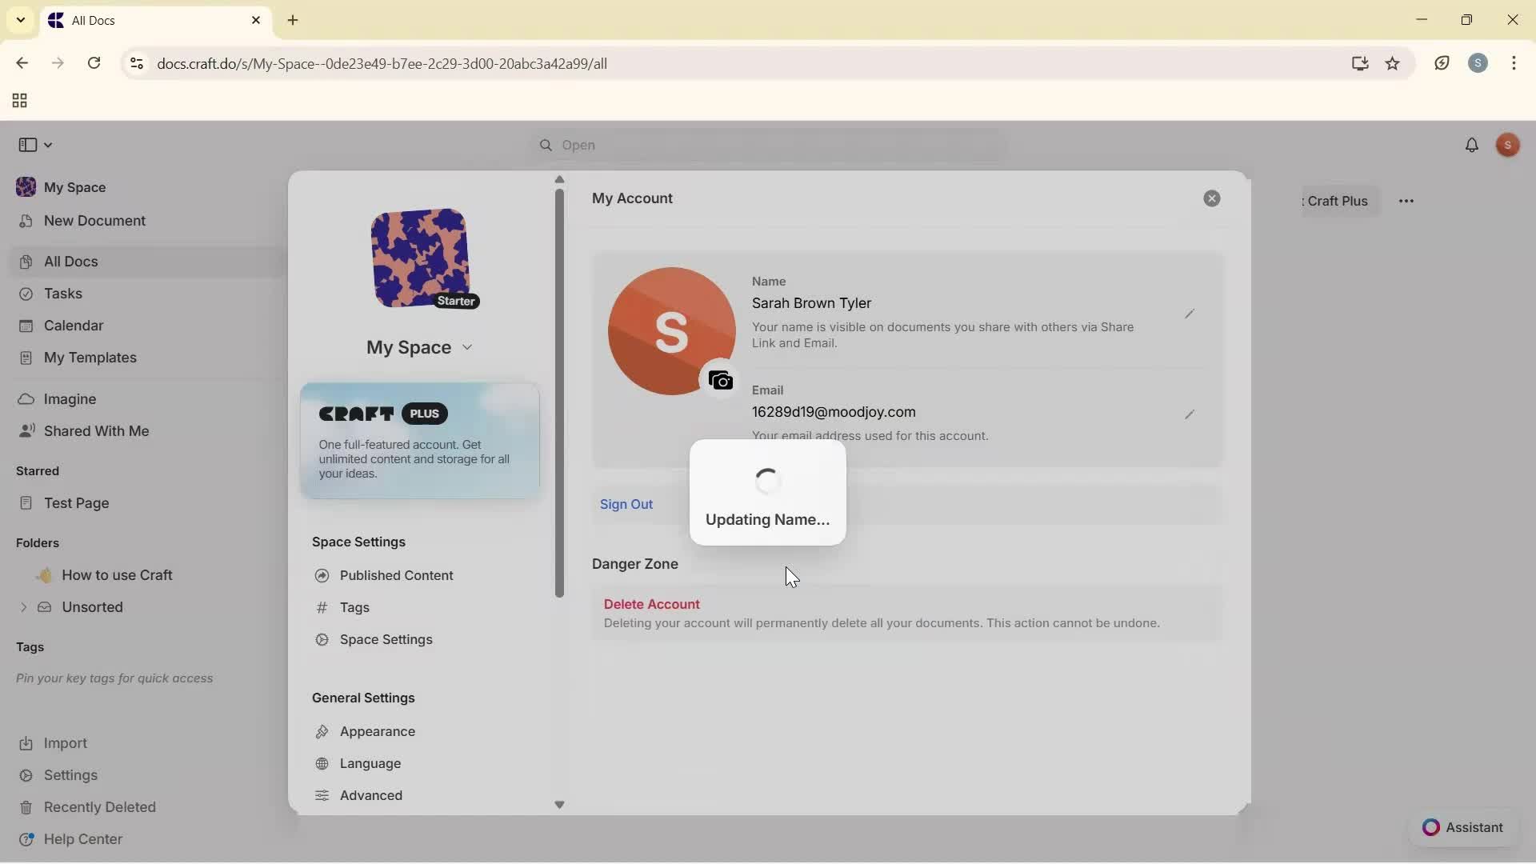The width and height of the screenshot is (1536, 864).
Task: Edit the name using the pencil icon
Action: click(1190, 314)
